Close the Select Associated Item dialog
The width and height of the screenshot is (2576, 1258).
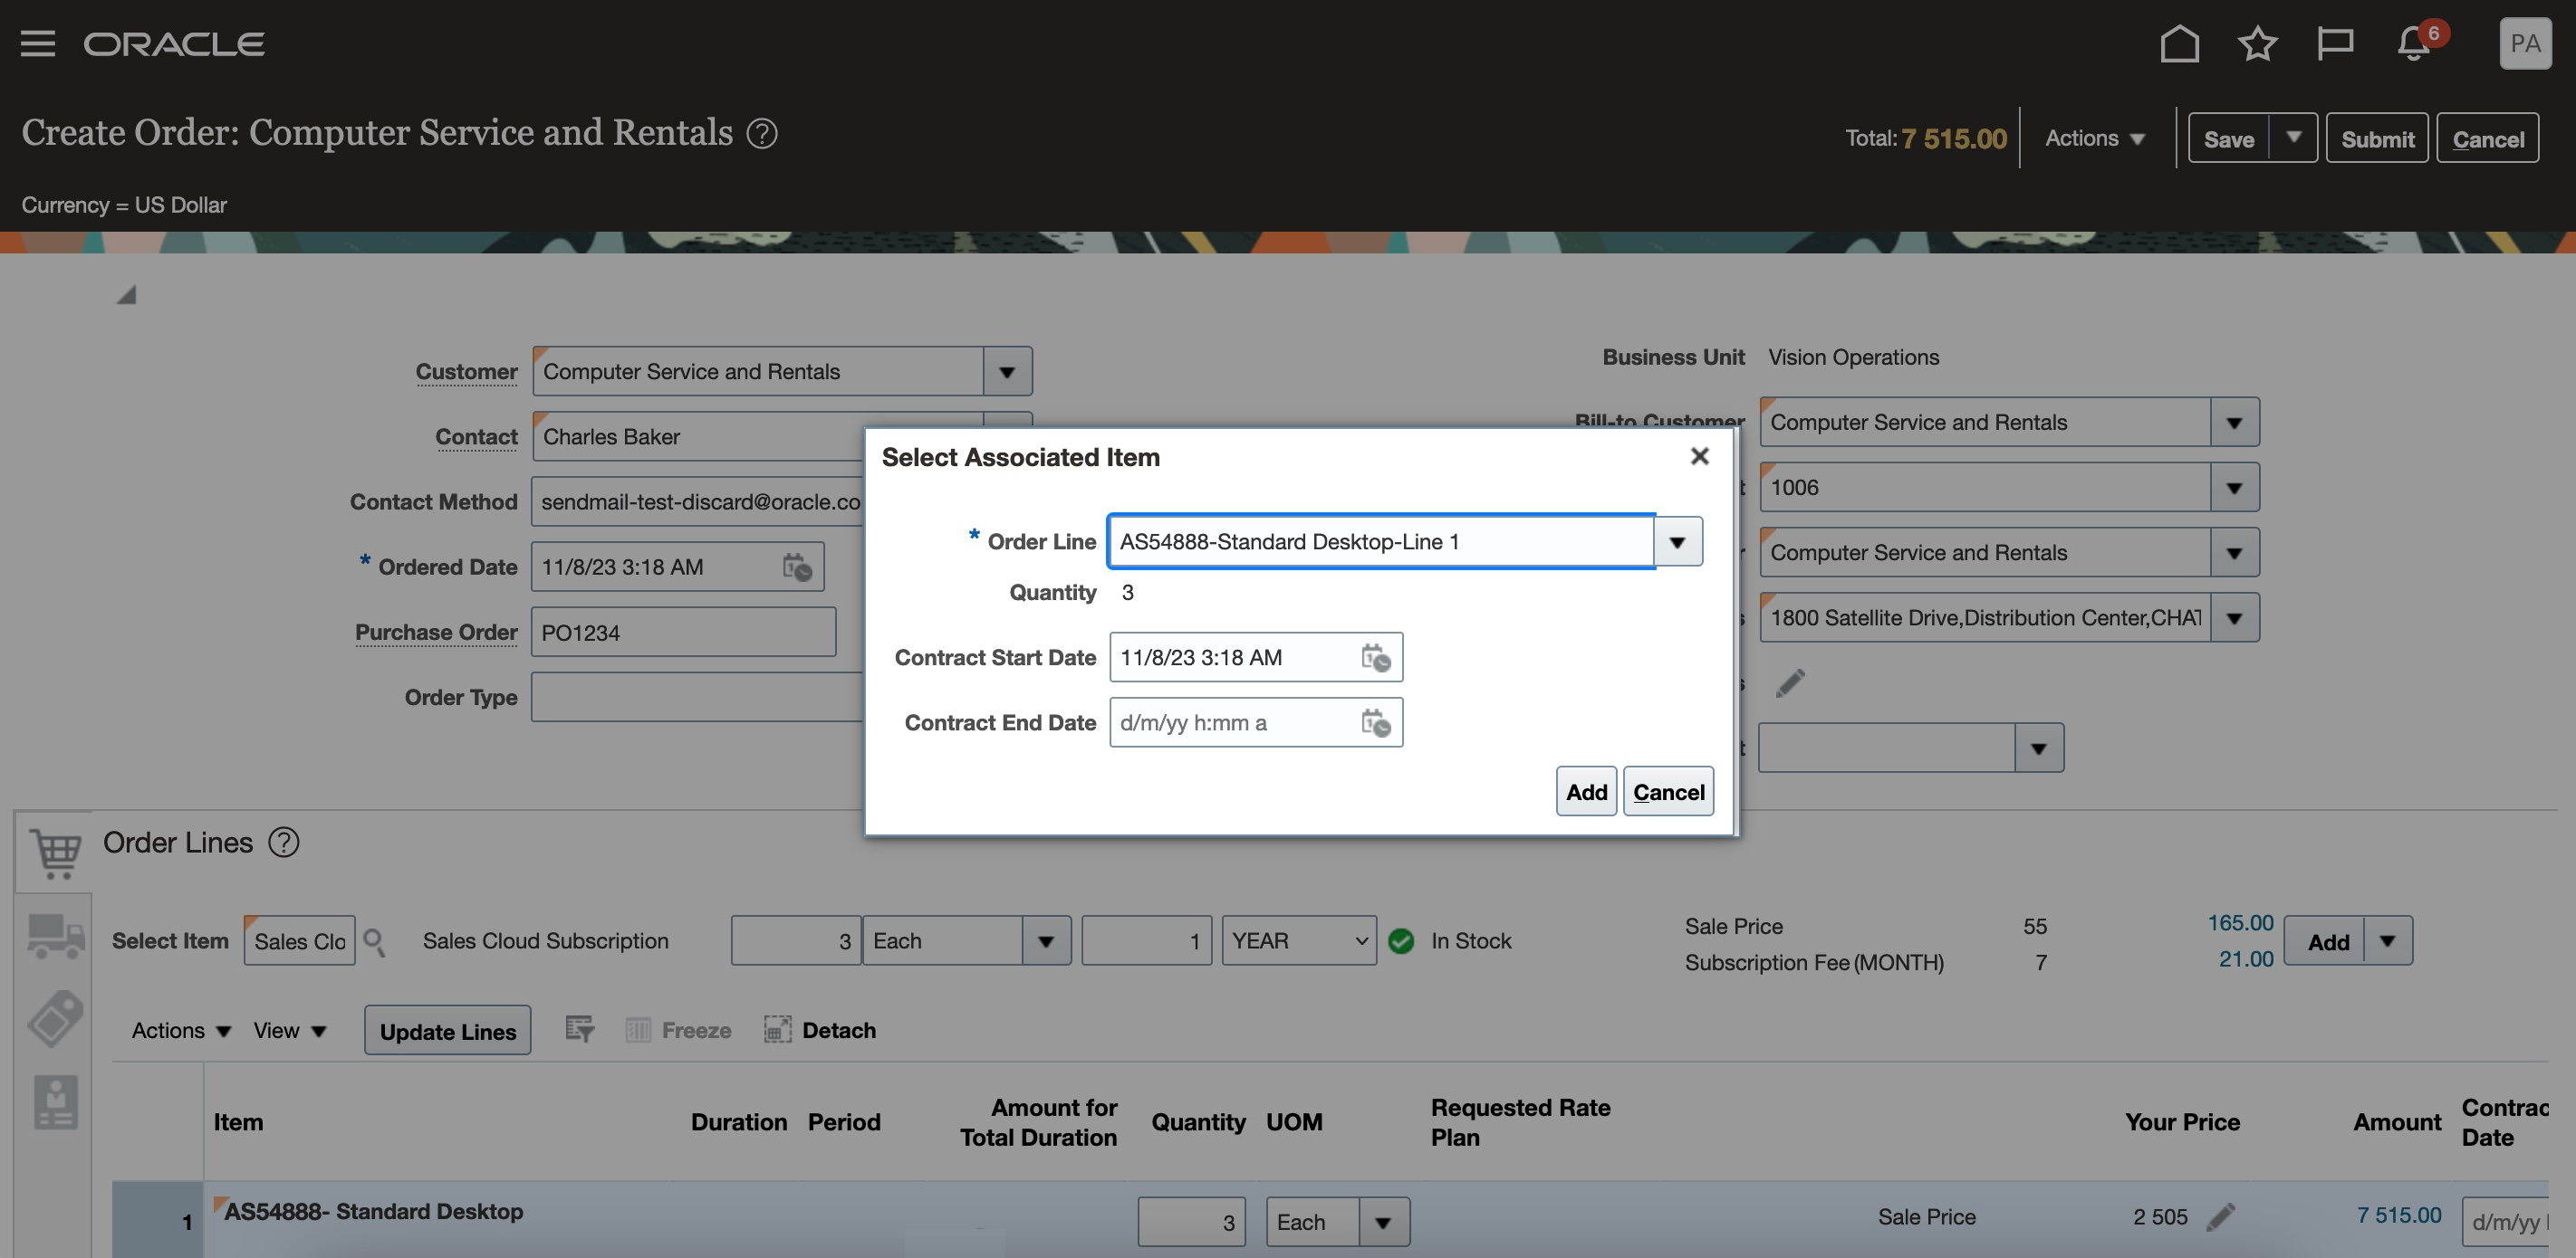tap(1699, 455)
